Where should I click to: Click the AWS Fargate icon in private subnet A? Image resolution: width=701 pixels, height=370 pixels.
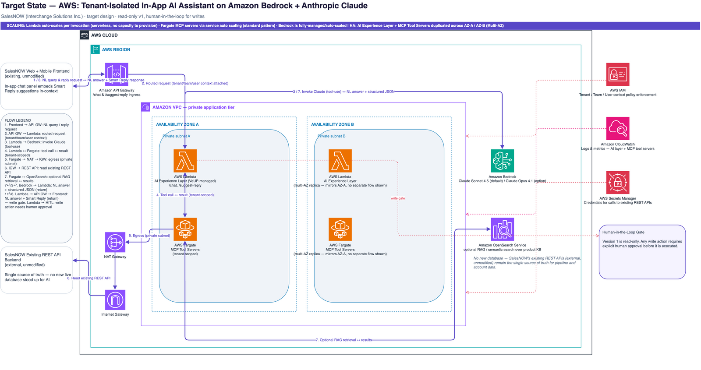click(185, 229)
